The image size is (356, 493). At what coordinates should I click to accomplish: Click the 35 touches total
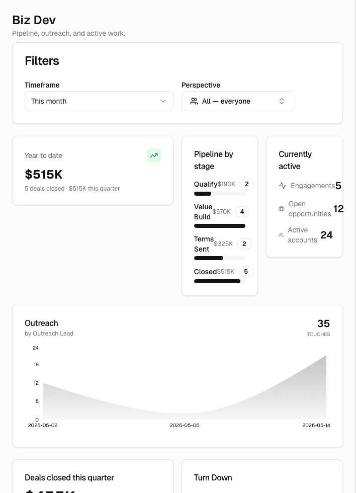point(323,323)
